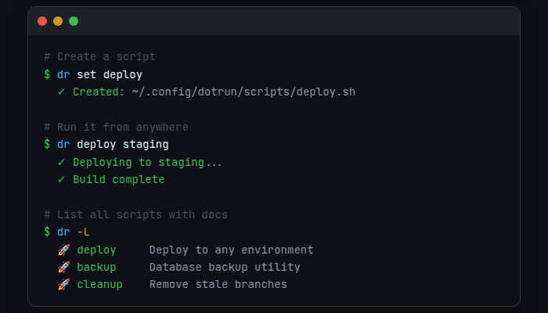Click the comment '# Create a script'
Screen dimensions: 548x313
pyautogui.click(x=99, y=56)
